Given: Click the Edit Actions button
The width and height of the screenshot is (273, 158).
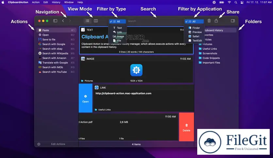Looking at the screenshot, I should click(58, 144).
